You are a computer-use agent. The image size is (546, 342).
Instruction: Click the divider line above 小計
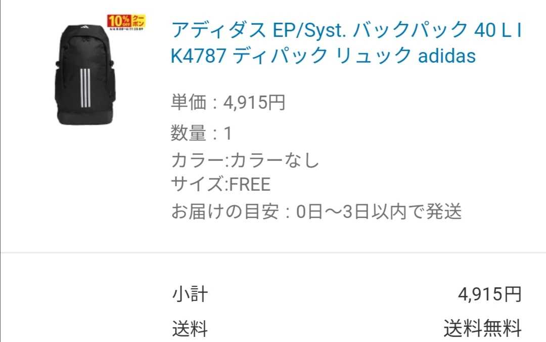tap(273, 252)
